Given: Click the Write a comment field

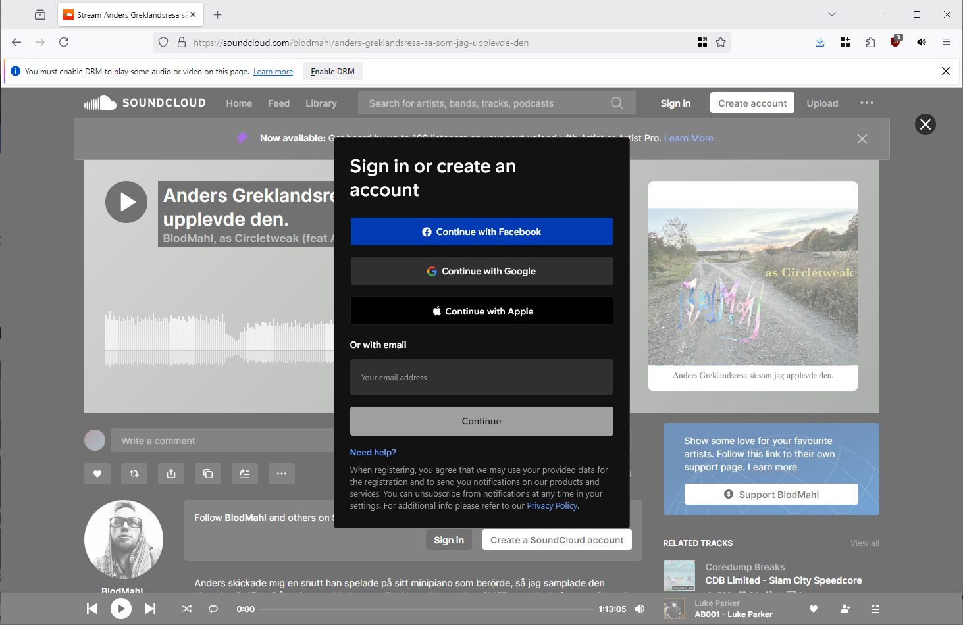Looking at the screenshot, I should (224, 441).
